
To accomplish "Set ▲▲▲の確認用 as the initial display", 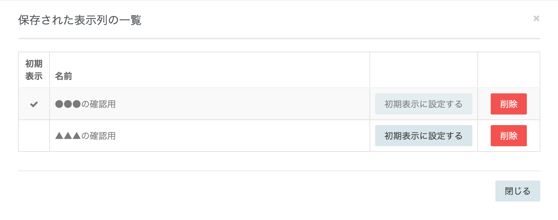I will [x=423, y=136].
